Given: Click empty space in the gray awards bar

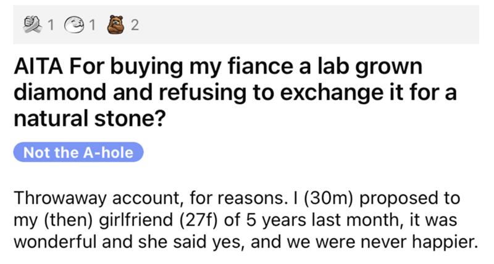Looking at the screenshot, I should click(309, 25).
